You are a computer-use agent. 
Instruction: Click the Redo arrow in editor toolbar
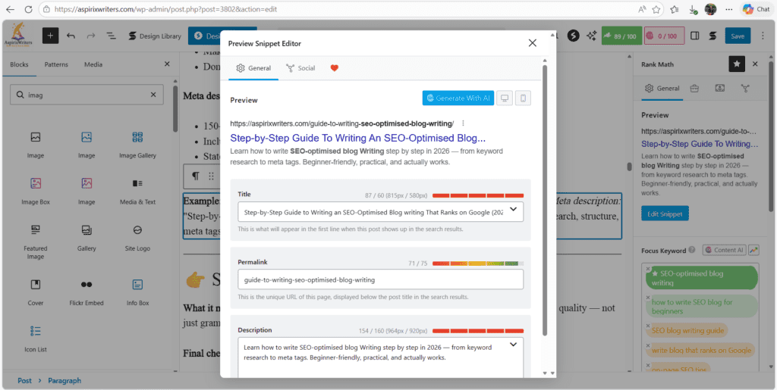[x=91, y=36]
